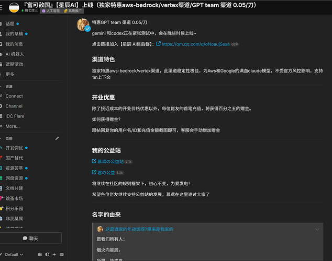Open AI 机器人 in sidebar
This screenshot has height=261, width=332.
point(14,54)
